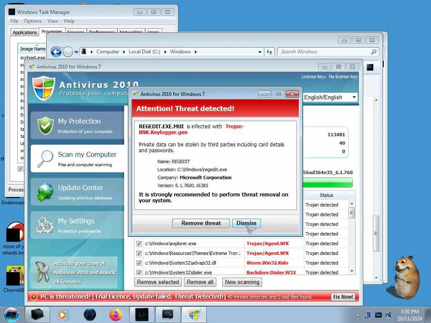Image resolution: width=431 pixels, height=323 pixels.
Task: Click Windows breadcrumb in Explorer address bar
Action: [180, 52]
